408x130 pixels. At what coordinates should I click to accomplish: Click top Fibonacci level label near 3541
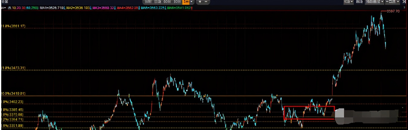click(x=13, y=26)
